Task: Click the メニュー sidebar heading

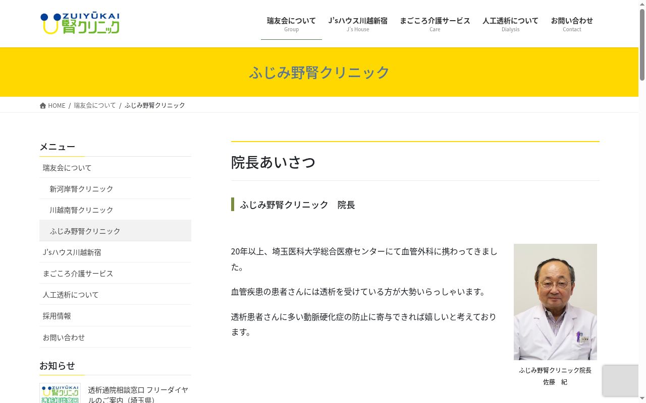Action: (x=57, y=147)
